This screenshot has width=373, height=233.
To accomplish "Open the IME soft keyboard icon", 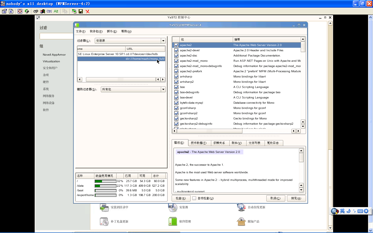I will (360, 211).
